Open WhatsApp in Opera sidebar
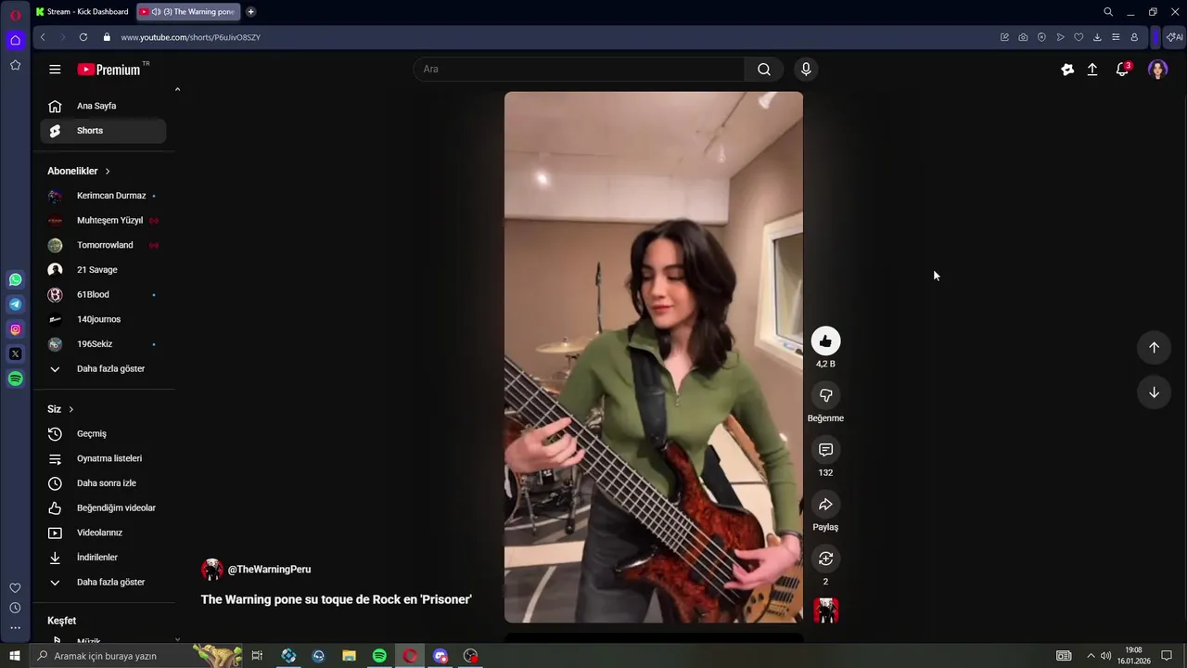The image size is (1187, 668). pyautogui.click(x=16, y=279)
